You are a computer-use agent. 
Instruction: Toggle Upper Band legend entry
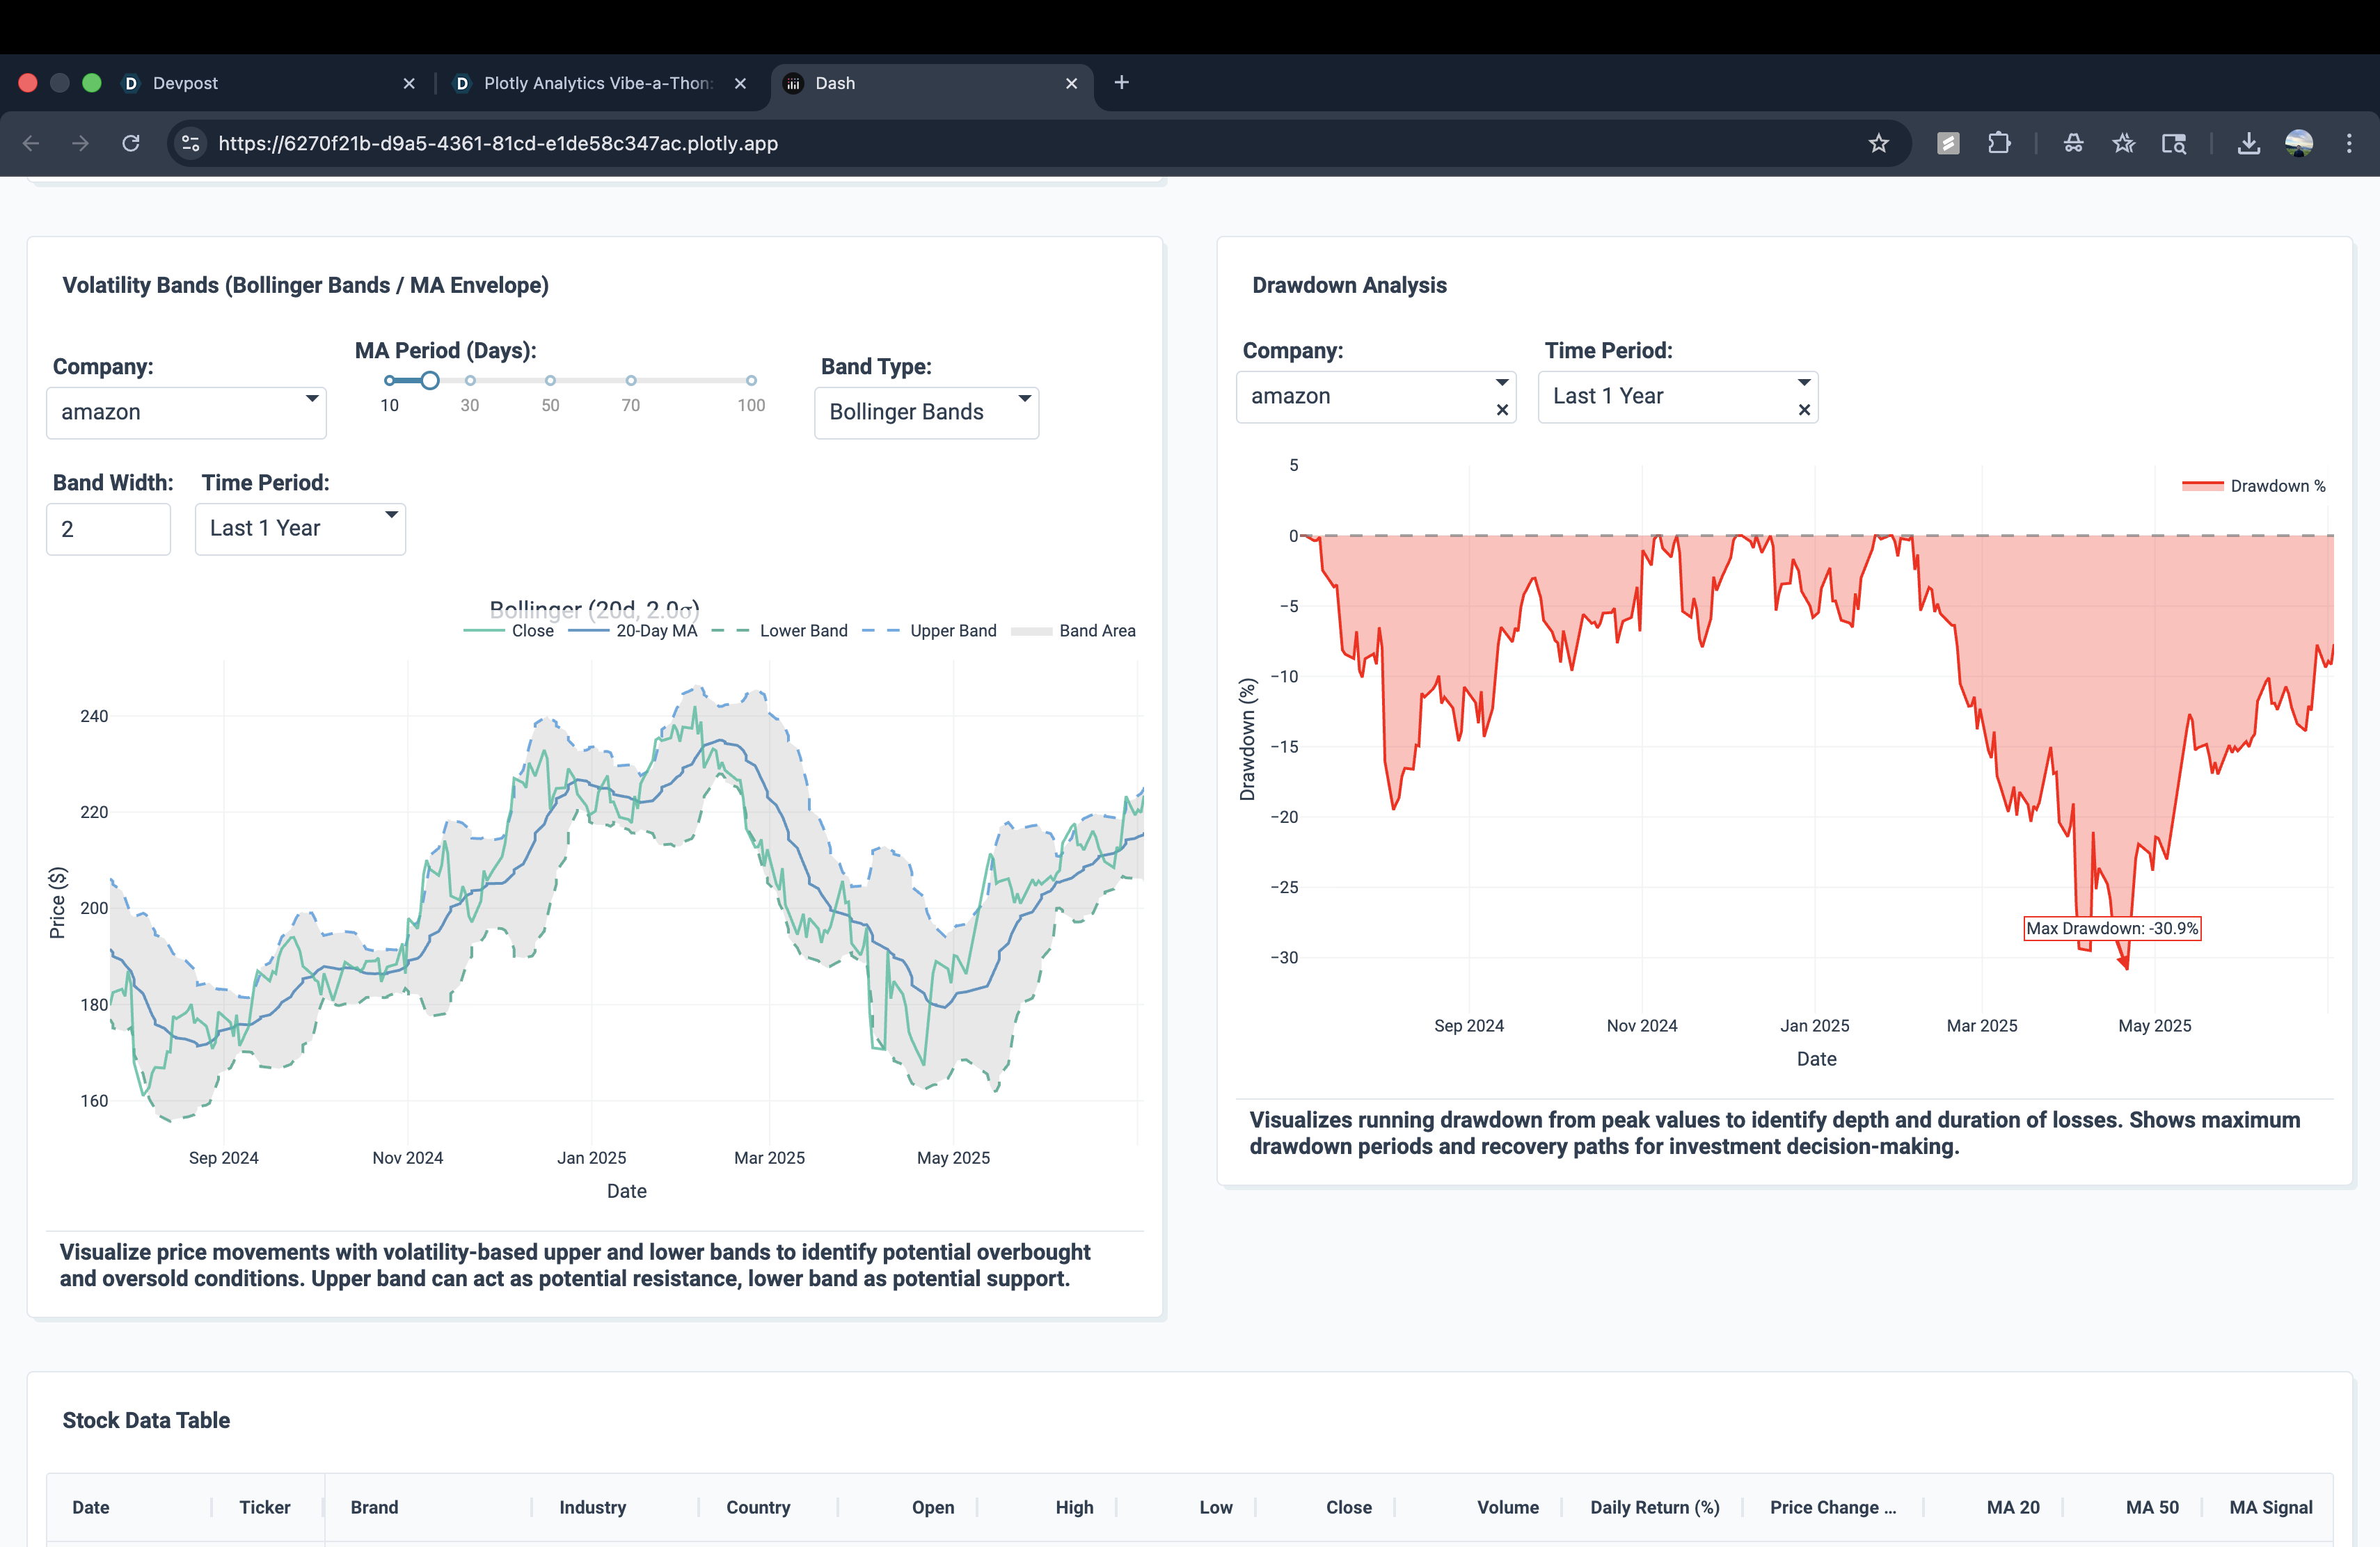click(951, 631)
